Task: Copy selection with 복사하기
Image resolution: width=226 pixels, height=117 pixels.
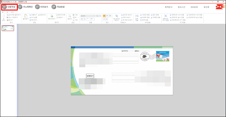Action: pyautogui.click(x=33, y=20)
